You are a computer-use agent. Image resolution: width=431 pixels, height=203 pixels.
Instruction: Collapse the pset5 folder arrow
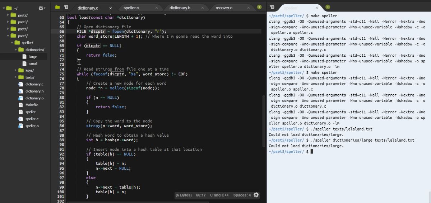pos(8,36)
